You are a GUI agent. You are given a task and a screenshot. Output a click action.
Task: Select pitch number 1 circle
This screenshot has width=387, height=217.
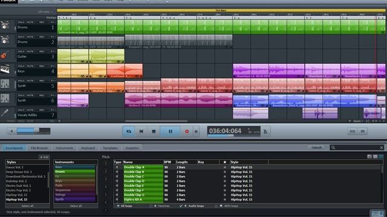(105, 163)
